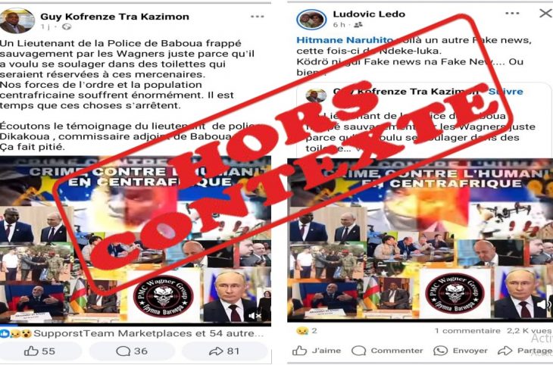Open Ludovic Ledo's profile avatar
This screenshot has height=365, width=553.
[311, 20]
